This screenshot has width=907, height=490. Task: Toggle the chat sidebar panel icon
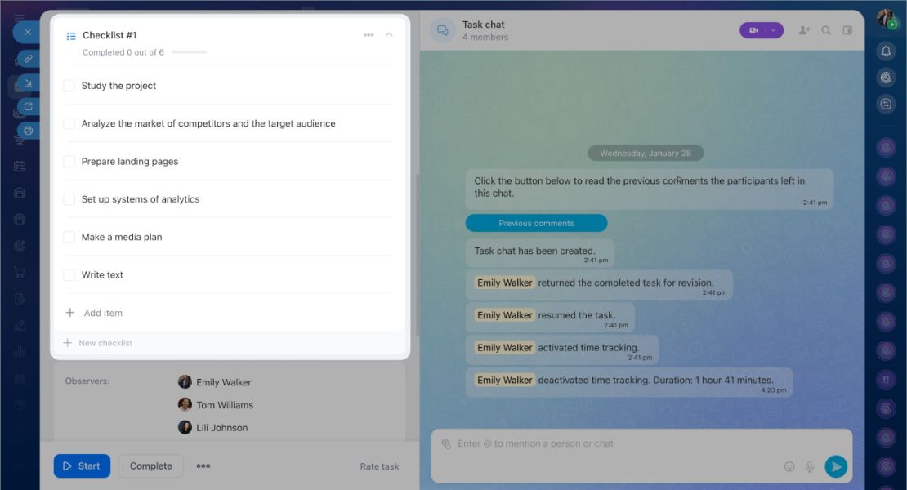[847, 30]
